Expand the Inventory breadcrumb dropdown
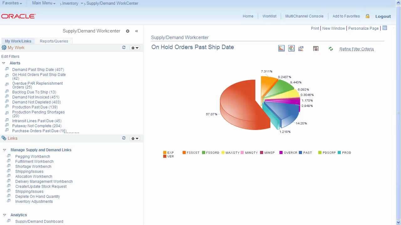Image resolution: width=401 pixels, height=225 pixels. pyautogui.click(x=82, y=3)
